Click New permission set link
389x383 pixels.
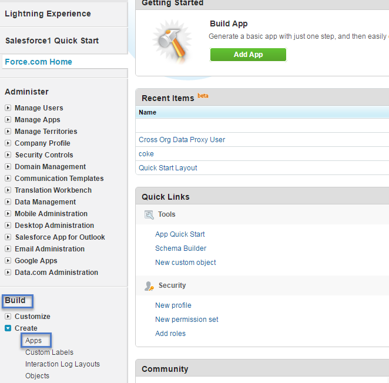(x=186, y=320)
